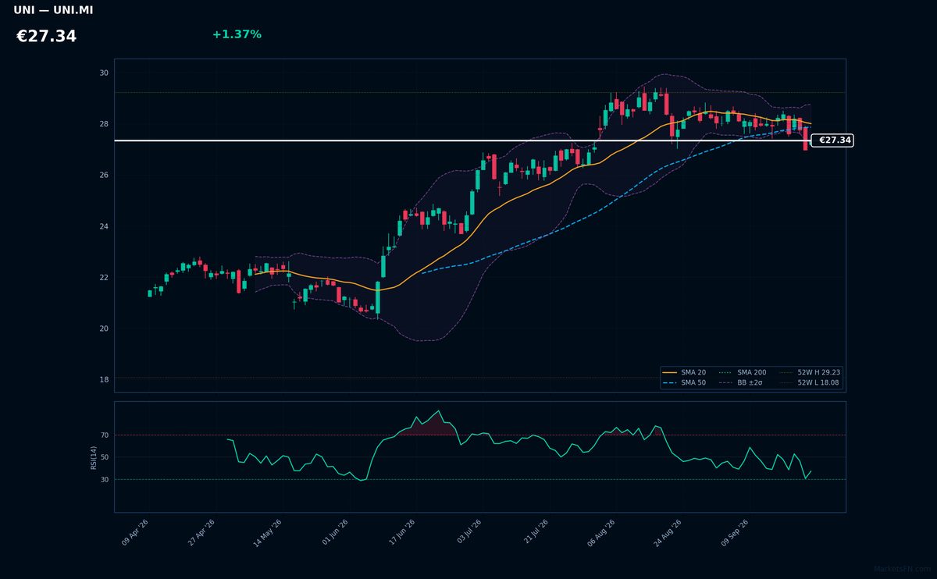Click the 01 Jun '26 date label

(335, 533)
